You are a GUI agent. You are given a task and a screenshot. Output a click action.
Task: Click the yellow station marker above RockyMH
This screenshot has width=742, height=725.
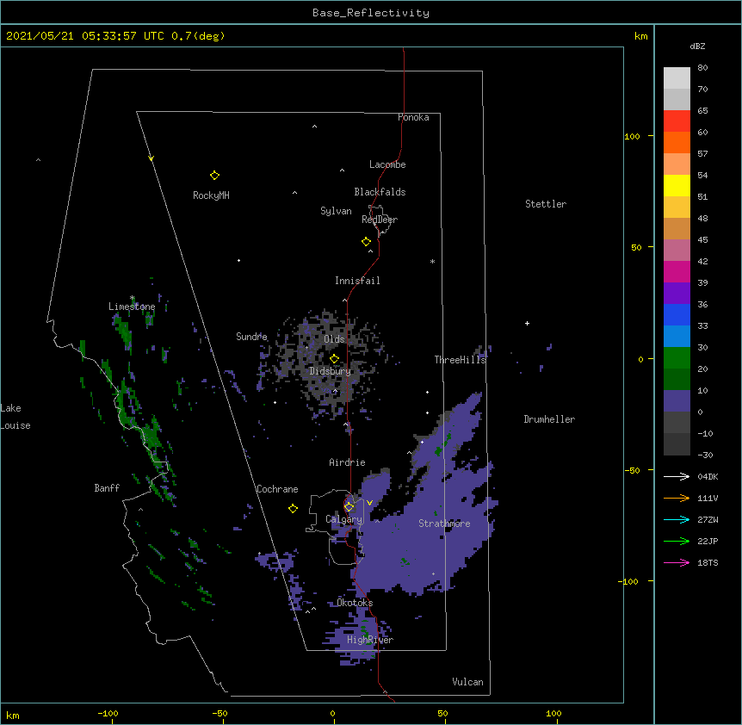(x=214, y=176)
